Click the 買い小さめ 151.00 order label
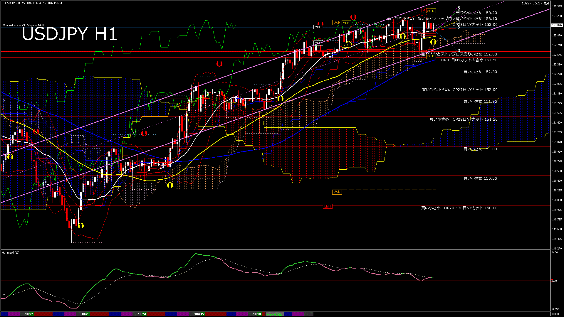Image resolution: width=564 pixels, height=317 pixels. tap(480, 149)
